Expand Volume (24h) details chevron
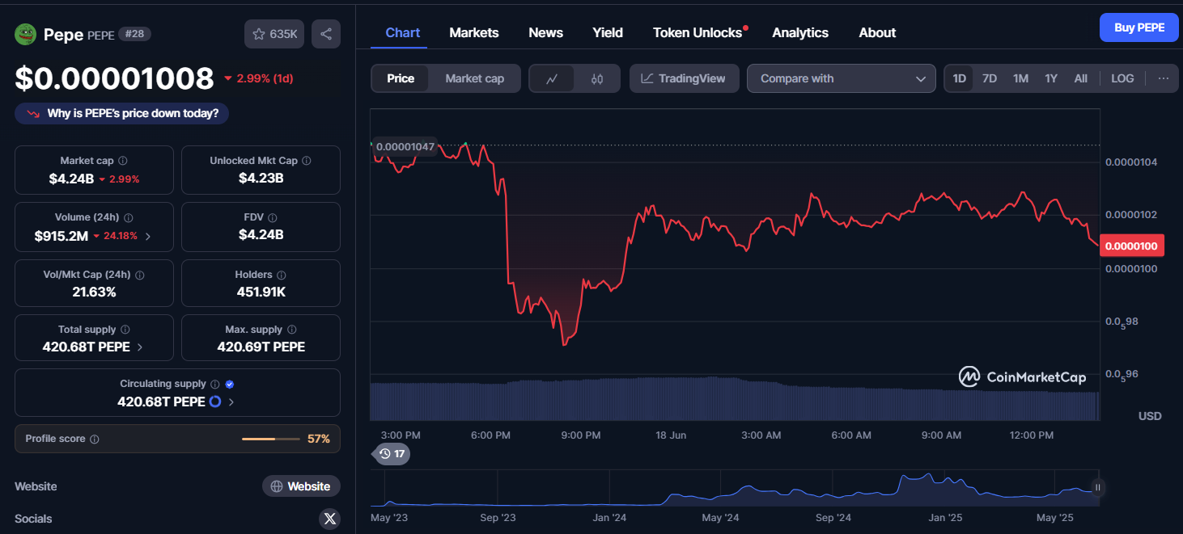Viewport: 1183px width, 534px height. tap(147, 237)
